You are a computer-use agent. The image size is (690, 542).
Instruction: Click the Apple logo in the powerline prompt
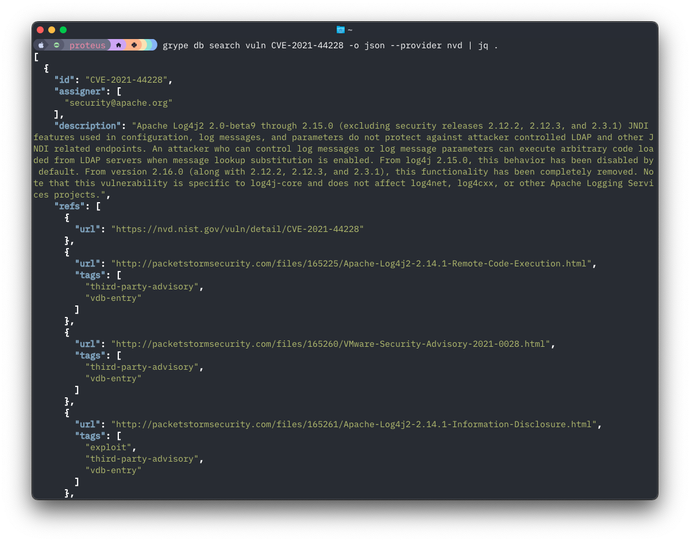[41, 45]
